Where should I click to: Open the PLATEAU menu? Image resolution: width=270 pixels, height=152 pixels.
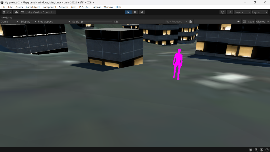click(x=84, y=7)
